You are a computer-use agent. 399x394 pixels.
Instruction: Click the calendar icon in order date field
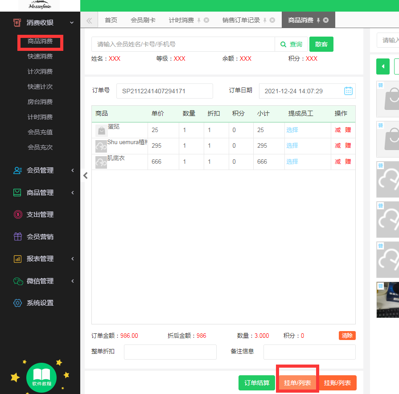348,91
